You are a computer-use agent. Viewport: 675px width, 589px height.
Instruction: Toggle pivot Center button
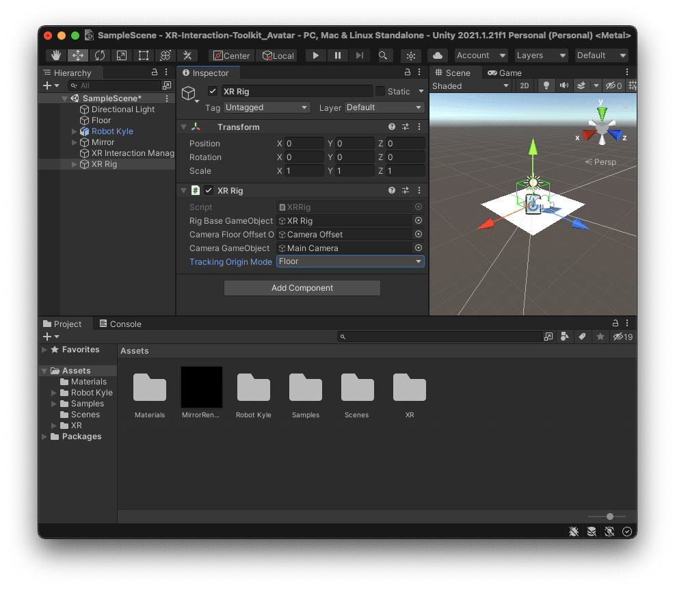(232, 55)
